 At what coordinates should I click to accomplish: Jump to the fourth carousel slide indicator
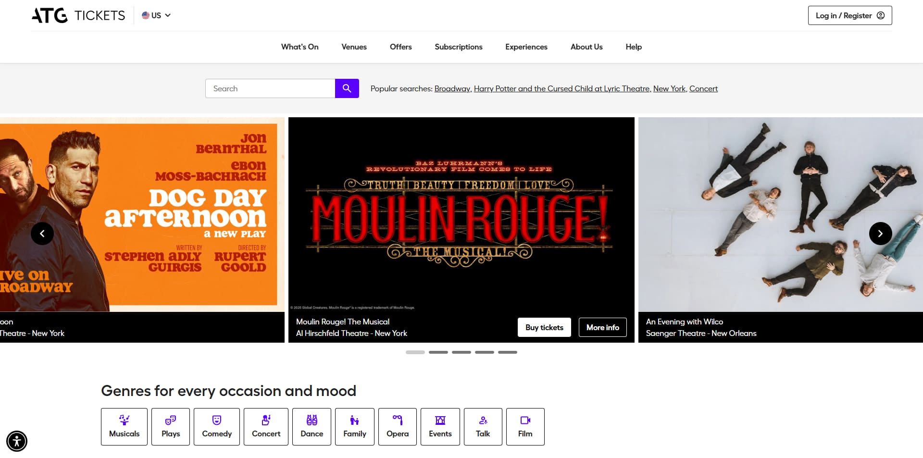coord(485,352)
